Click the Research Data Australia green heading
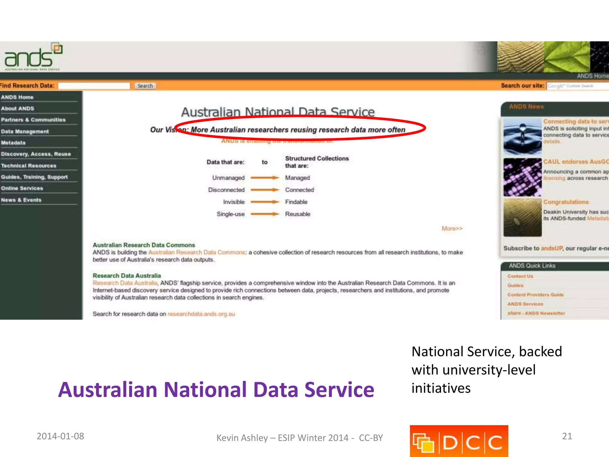This screenshot has width=609, height=457. point(127,276)
